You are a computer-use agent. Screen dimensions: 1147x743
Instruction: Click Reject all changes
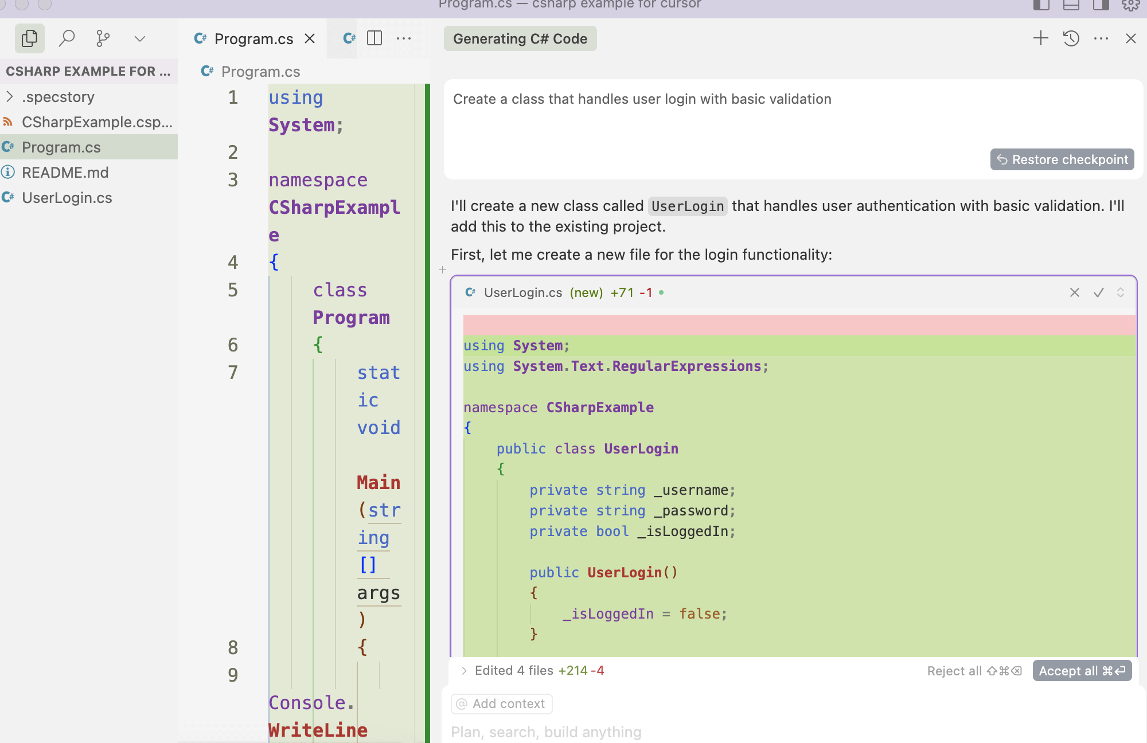(974, 671)
